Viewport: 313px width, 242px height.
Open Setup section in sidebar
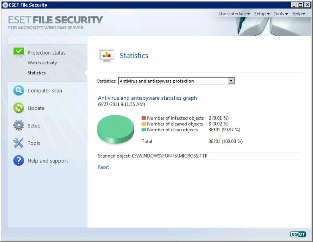tap(34, 126)
